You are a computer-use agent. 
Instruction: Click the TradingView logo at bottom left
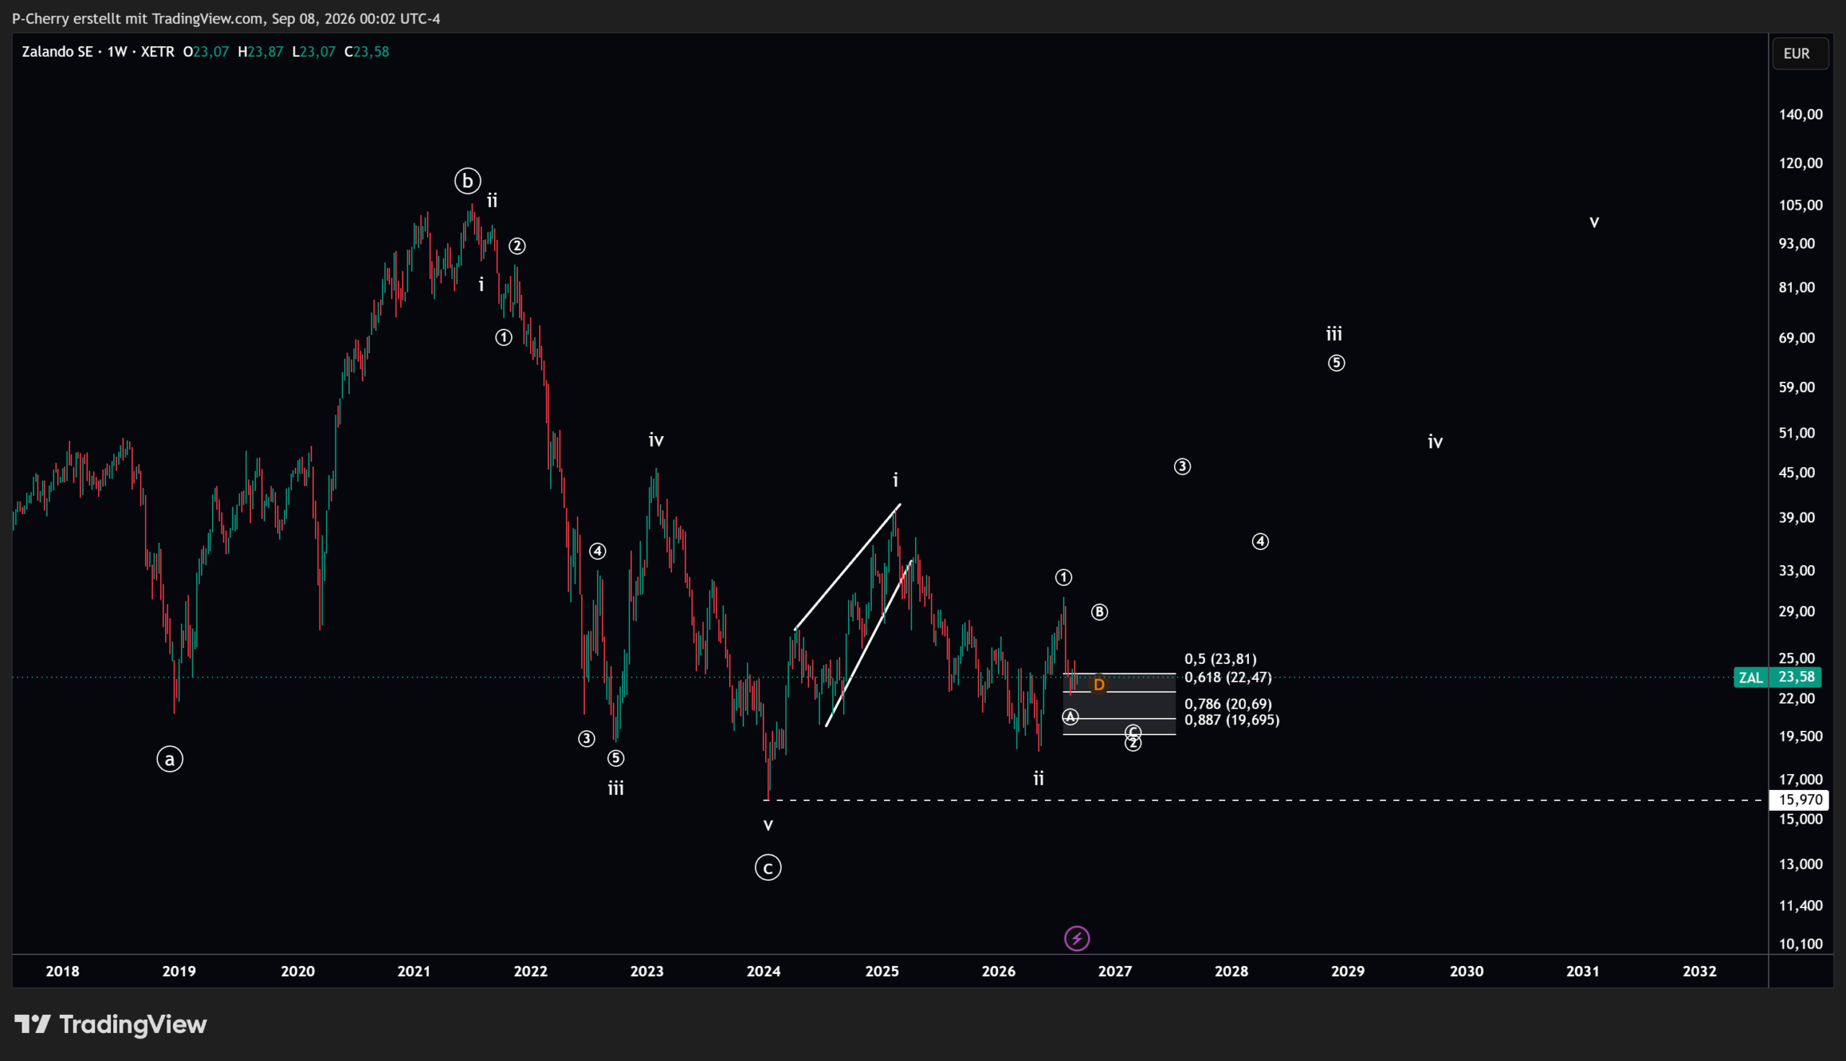tap(111, 1024)
